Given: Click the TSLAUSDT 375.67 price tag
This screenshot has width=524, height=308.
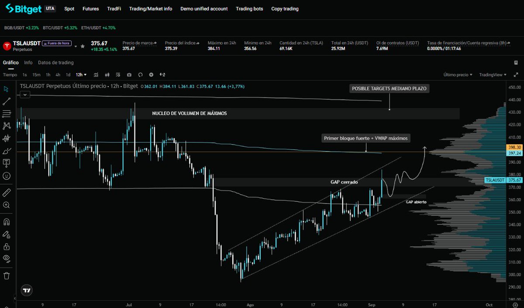Looking at the screenshot, I should (x=503, y=180).
